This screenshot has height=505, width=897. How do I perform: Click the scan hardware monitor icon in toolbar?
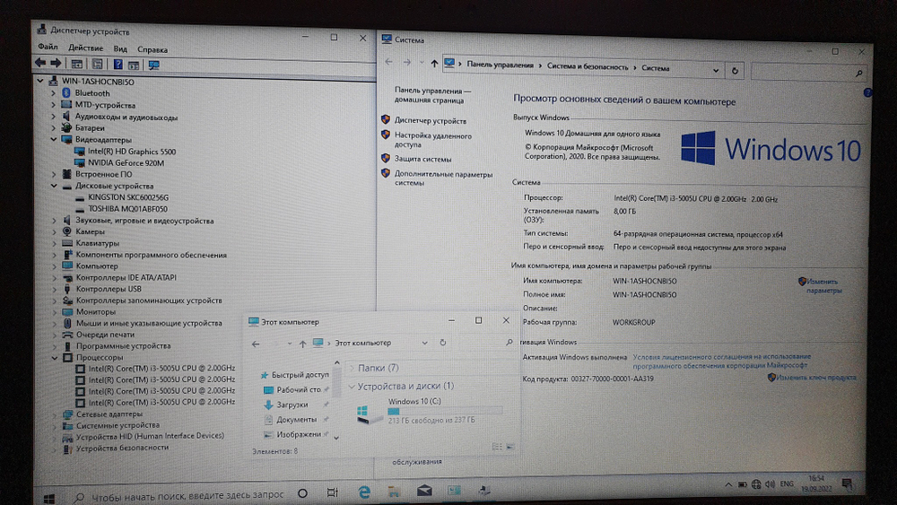tap(153, 65)
